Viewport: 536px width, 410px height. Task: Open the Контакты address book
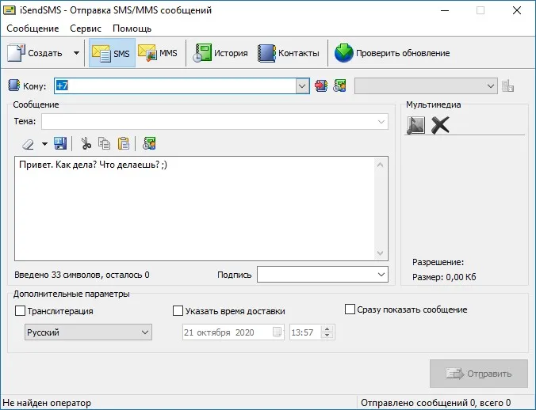point(289,53)
